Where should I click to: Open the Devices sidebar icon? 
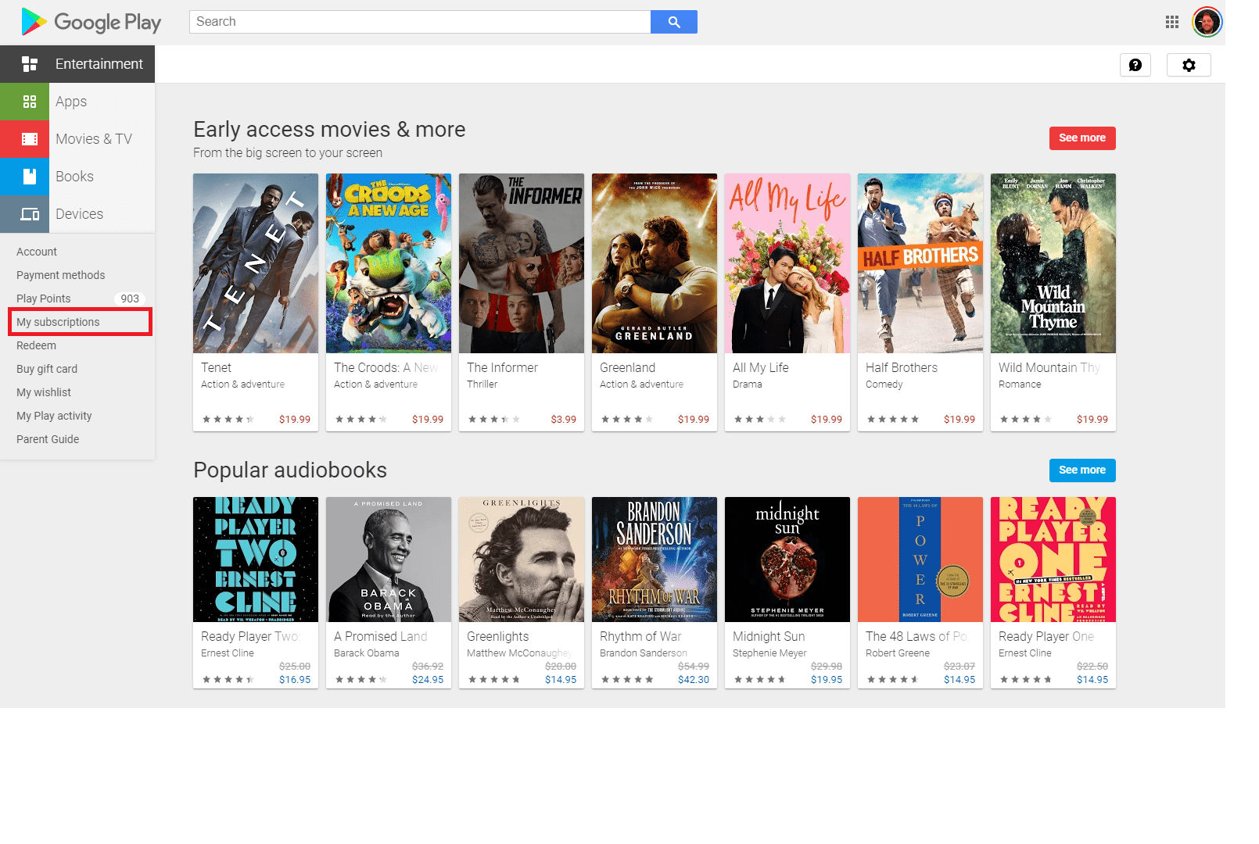point(30,213)
